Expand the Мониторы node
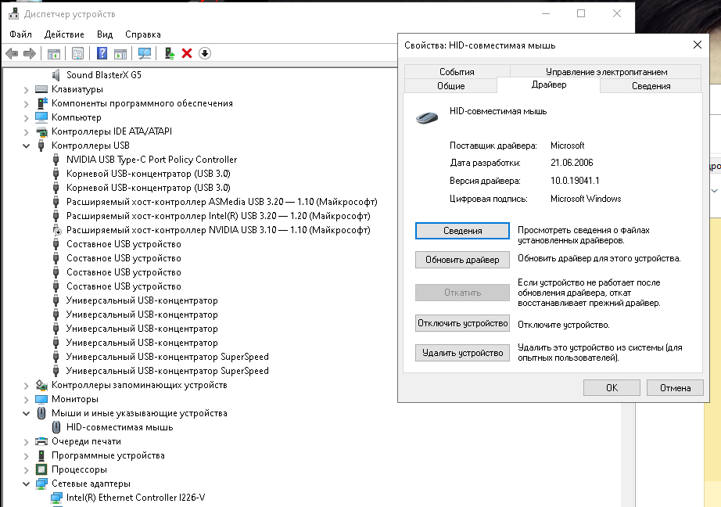 click(x=27, y=400)
